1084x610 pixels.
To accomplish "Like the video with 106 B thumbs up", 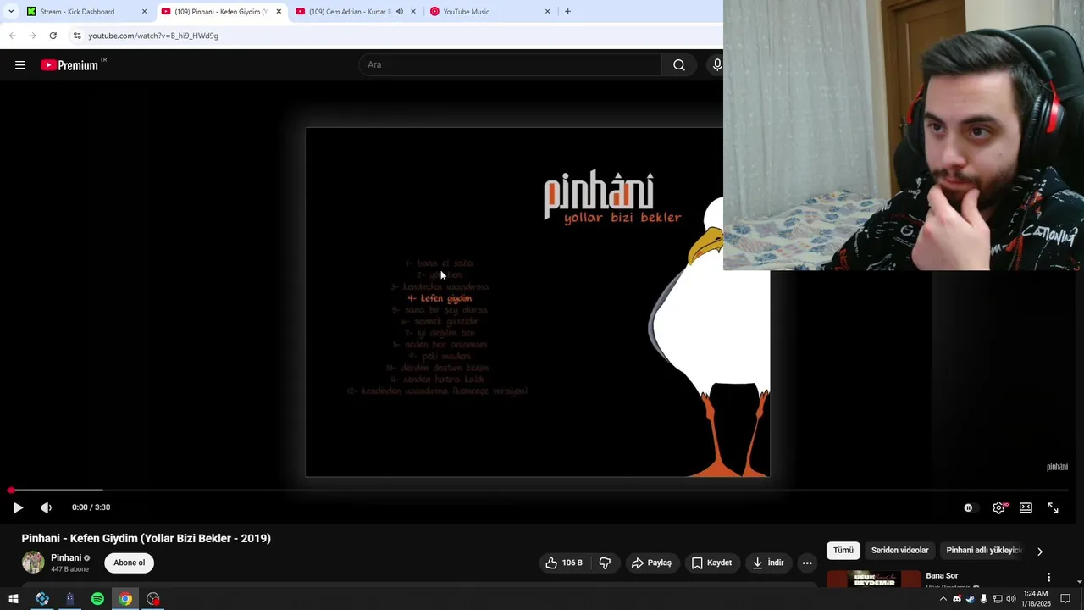I will pyautogui.click(x=564, y=563).
